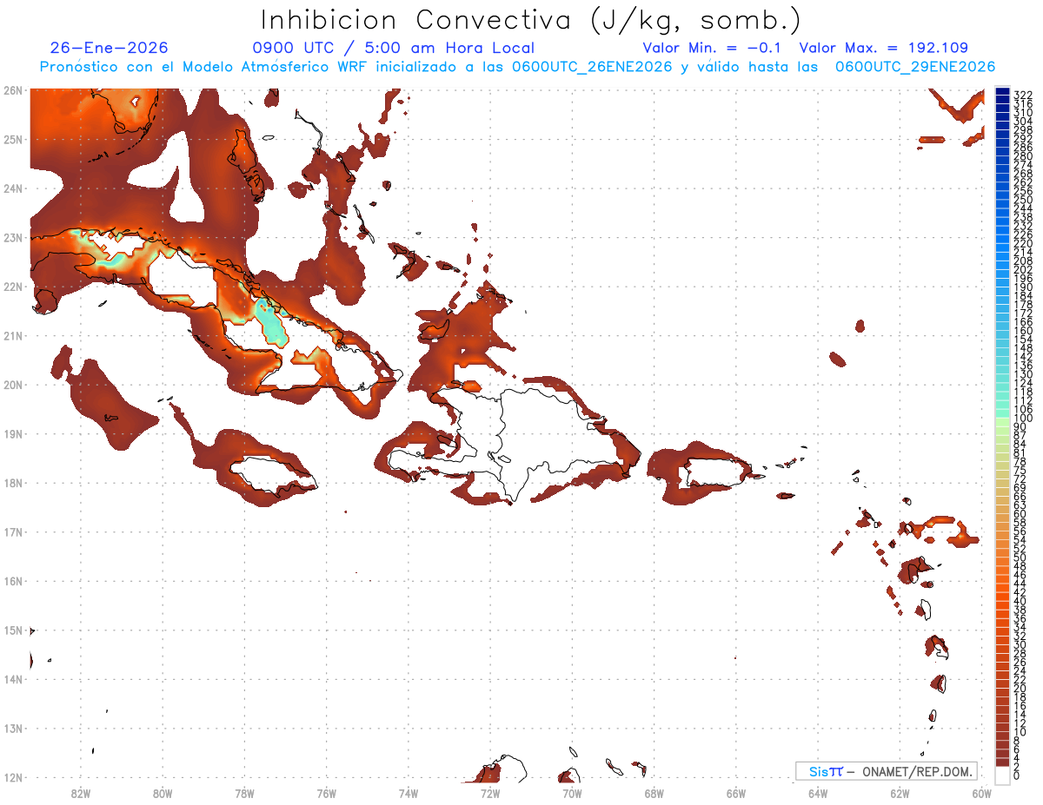
Task: Click the 18N latitude label
Action: pos(12,483)
